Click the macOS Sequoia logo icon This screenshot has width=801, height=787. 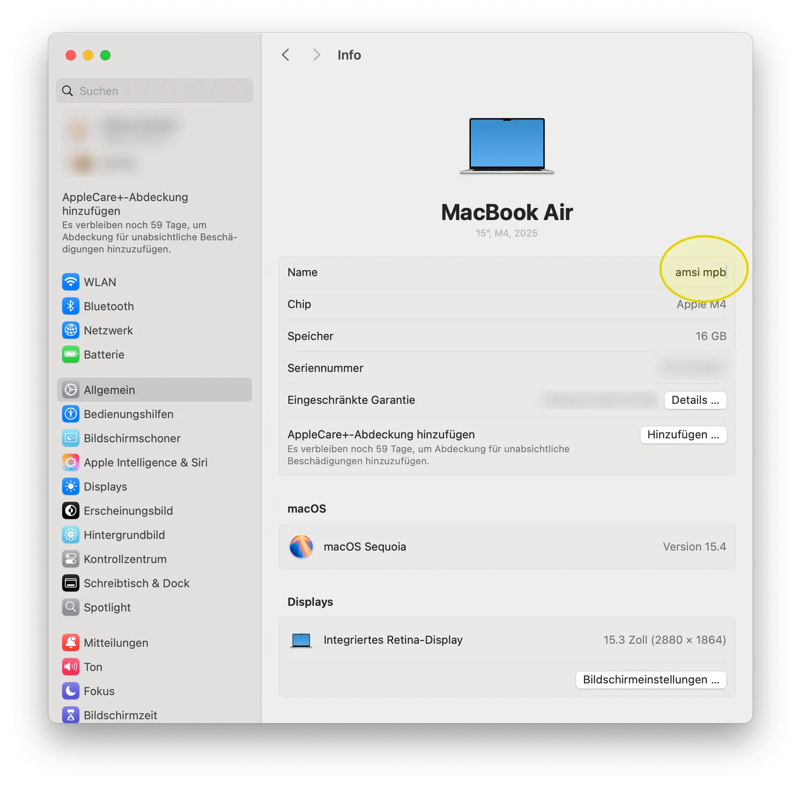click(301, 547)
